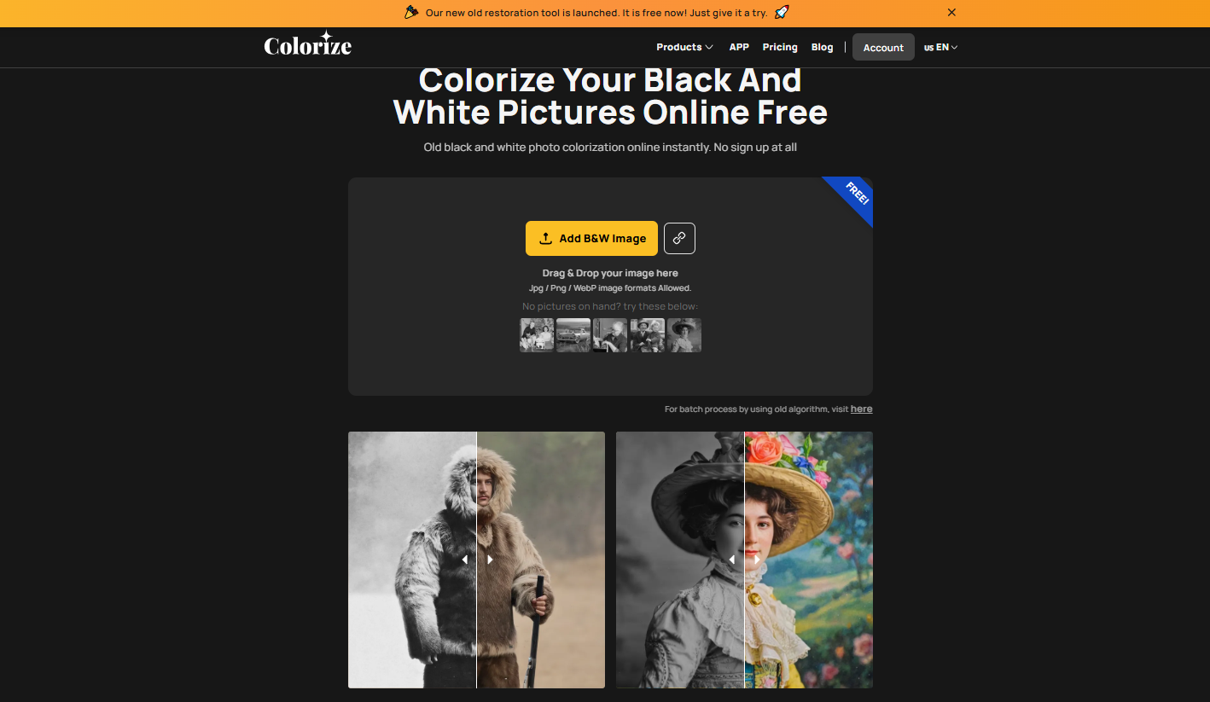The width and height of the screenshot is (1210, 702).
Task: Expand the Products dropdown menu
Action: (684, 48)
